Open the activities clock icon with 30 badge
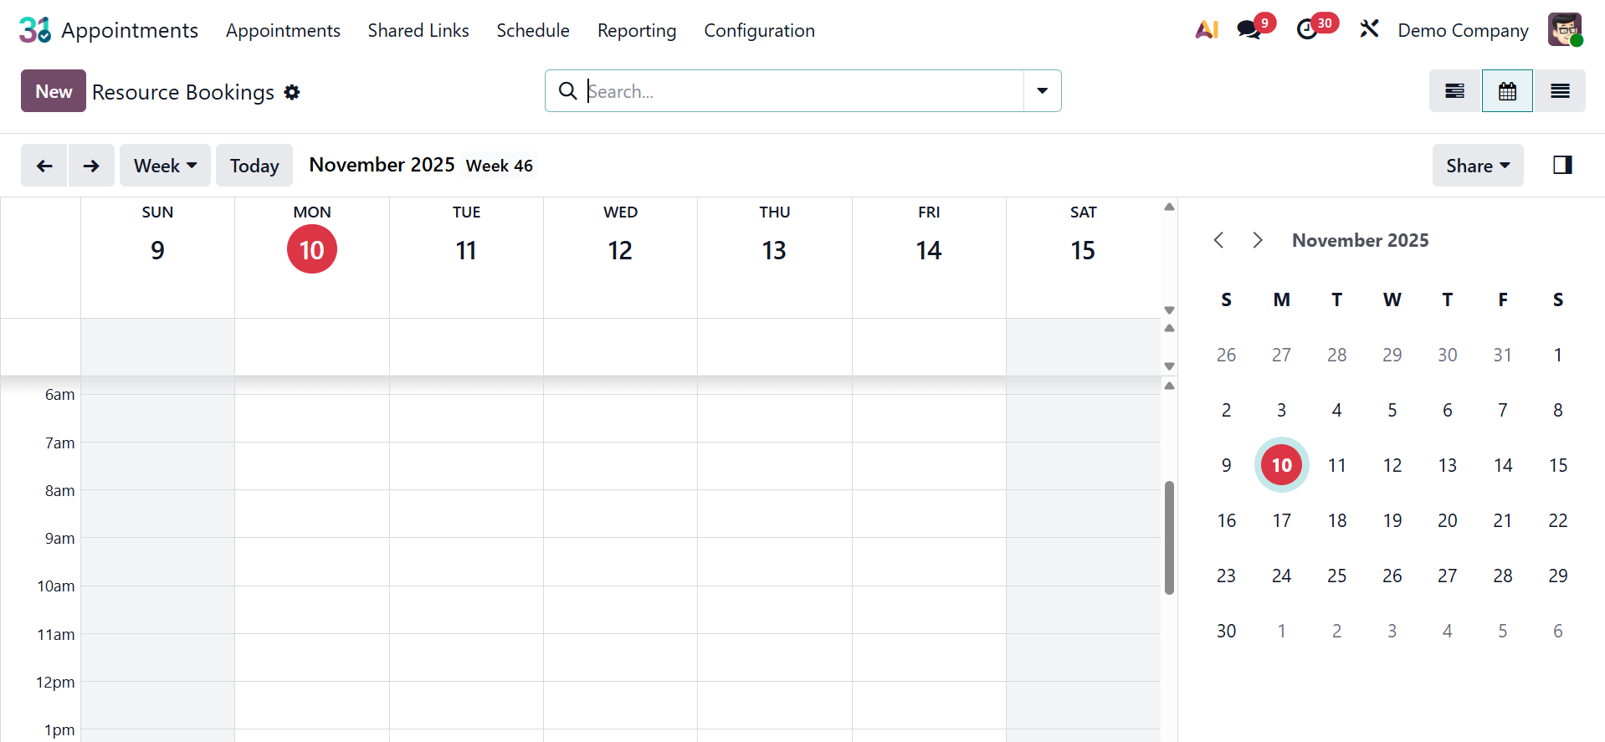The height and width of the screenshot is (742, 1605). pyautogui.click(x=1308, y=30)
